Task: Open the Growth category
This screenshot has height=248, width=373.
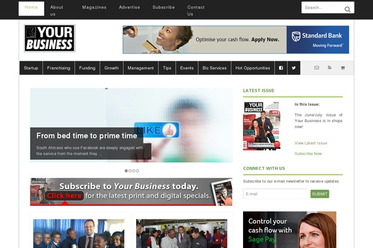Action: pyautogui.click(x=111, y=68)
